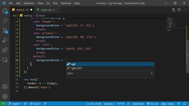The height and width of the screenshot is (106, 189).
Task: Open the editor More Actions menu
Action: pyautogui.click(x=184, y=10)
